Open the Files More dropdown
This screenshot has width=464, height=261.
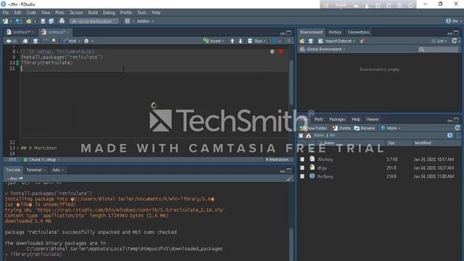point(391,128)
